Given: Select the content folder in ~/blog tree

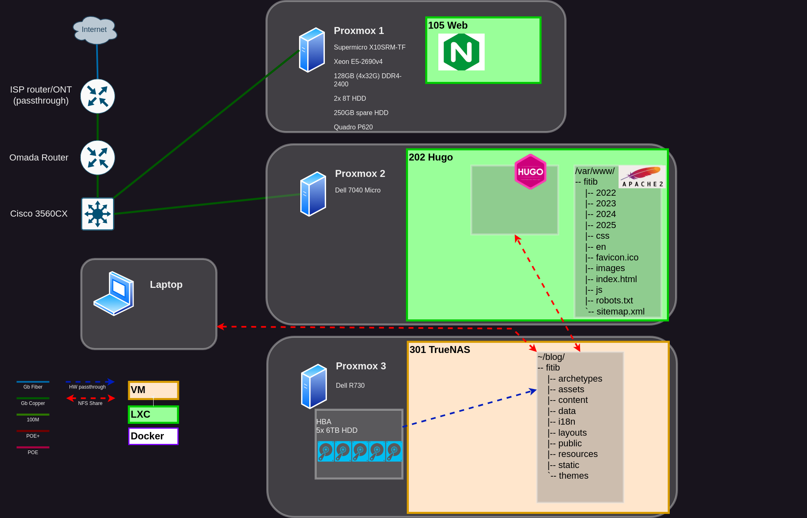Looking at the screenshot, I should [x=573, y=400].
